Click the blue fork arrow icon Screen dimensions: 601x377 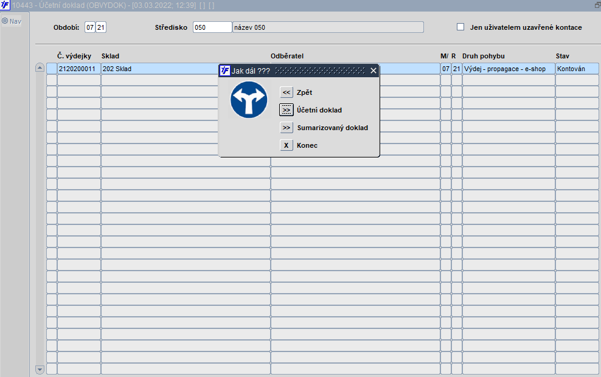pyautogui.click(x=249, y=100)
